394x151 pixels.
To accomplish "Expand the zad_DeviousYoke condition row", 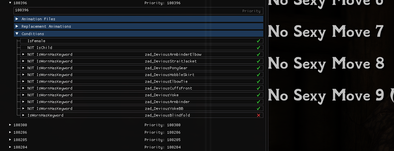I will [23, 95].
